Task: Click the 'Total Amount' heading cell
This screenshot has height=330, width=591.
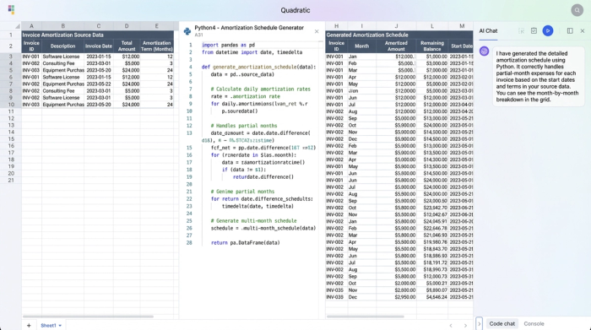Action: [127, 46]
